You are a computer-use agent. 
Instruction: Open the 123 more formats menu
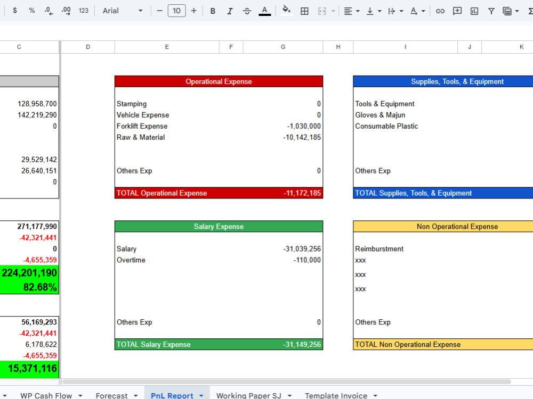[x=84, y=11]
